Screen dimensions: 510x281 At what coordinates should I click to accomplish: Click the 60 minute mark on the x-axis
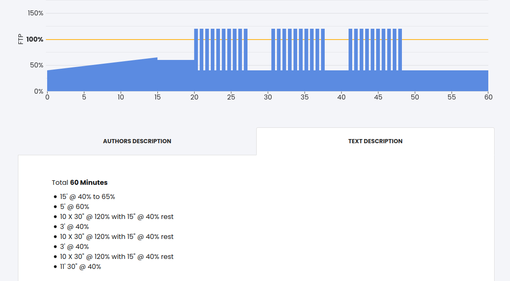point(488,97)
